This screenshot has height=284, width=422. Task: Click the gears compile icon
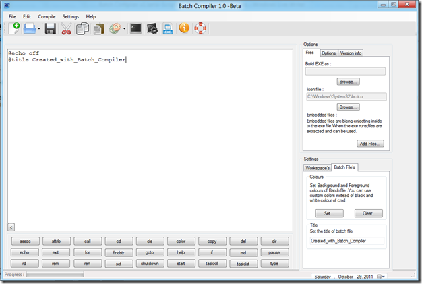point(115,28)
